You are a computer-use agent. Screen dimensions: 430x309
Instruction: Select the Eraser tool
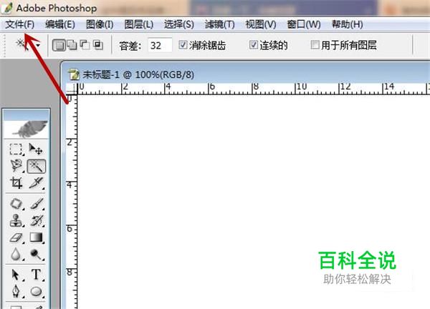pos(16,237)
